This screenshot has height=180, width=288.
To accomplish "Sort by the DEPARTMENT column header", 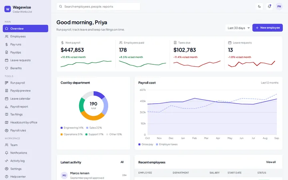I will 180,173.
